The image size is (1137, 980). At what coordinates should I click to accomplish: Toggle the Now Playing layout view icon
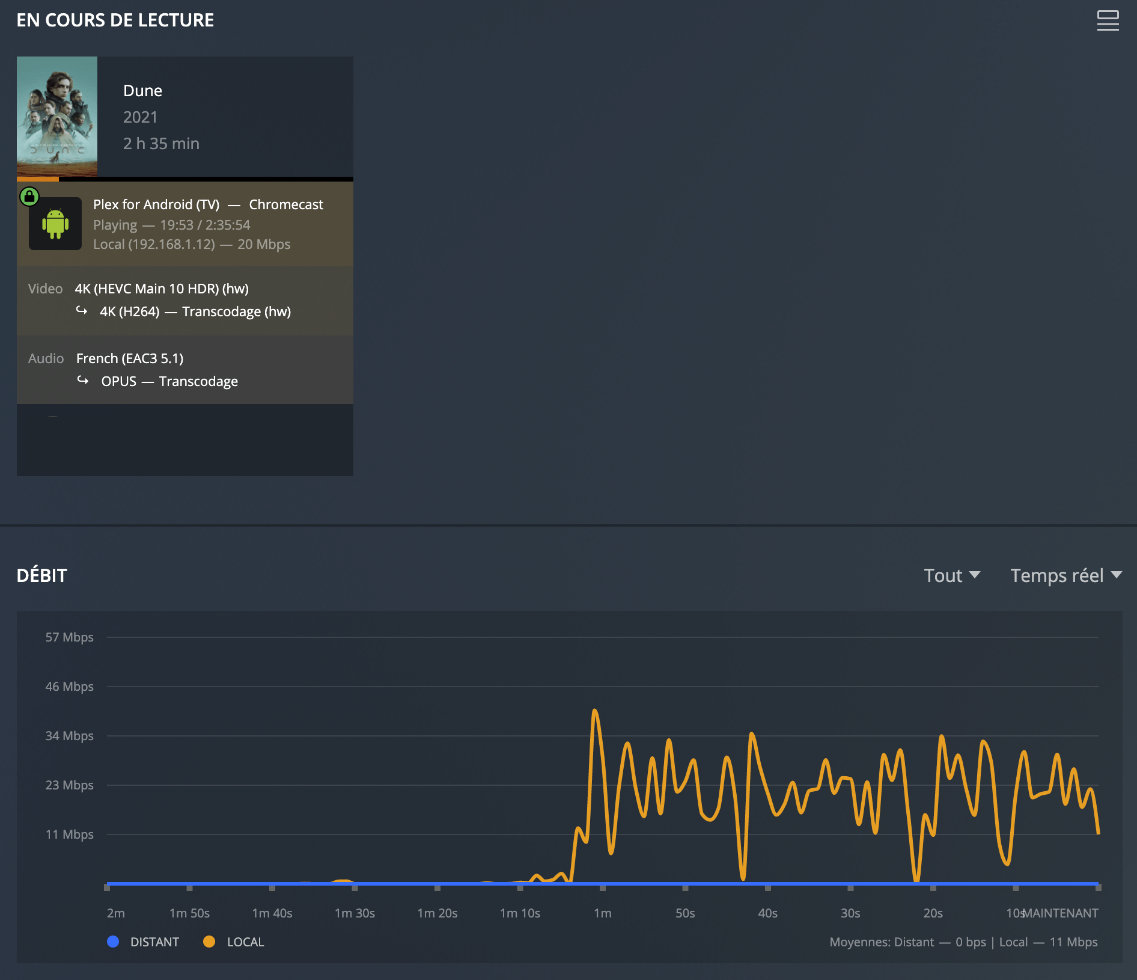pyautogui.click(x=1108, y=20)
